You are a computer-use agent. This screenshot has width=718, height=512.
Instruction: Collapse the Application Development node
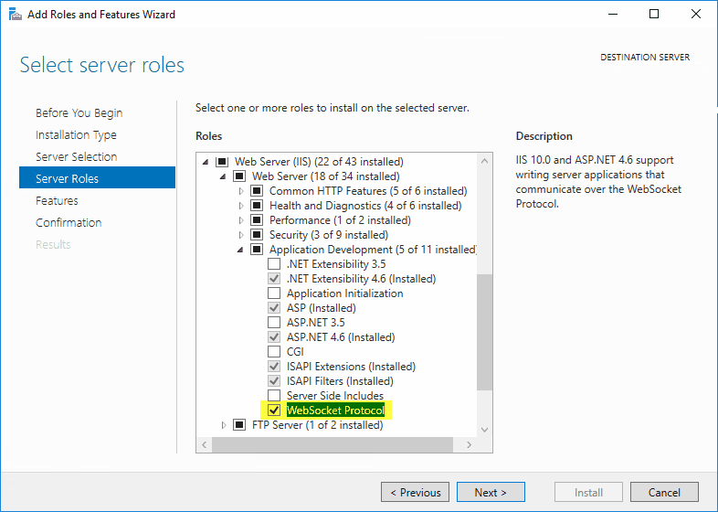tap(241, 250)
